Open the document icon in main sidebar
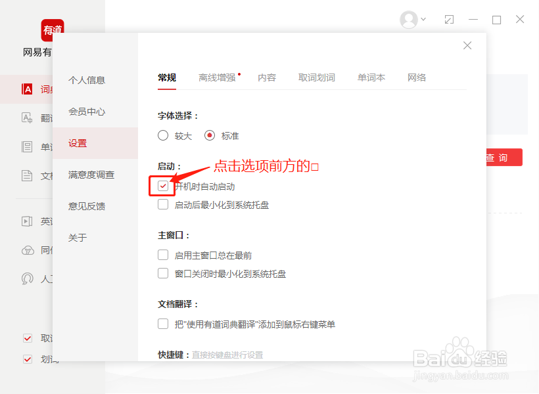Viewport: 539px width, 394px height. tap(27, 175)
